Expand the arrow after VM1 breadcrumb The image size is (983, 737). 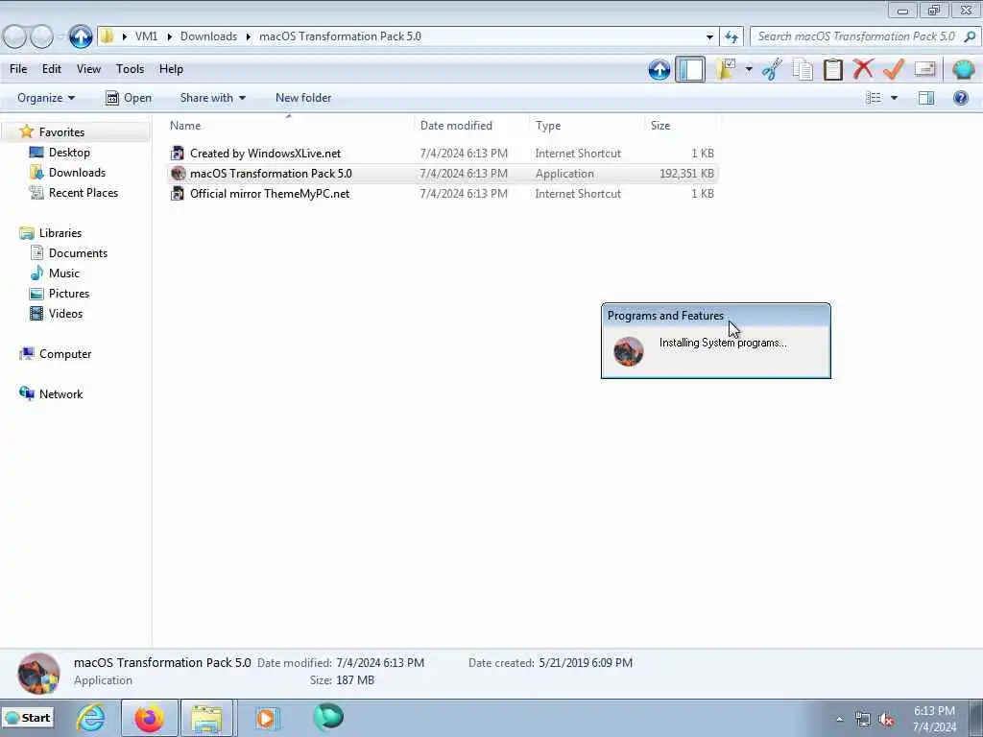coord(169,36)
